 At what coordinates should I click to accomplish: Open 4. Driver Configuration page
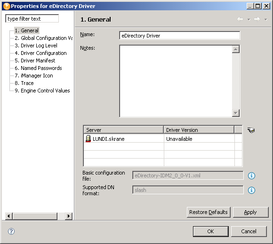(x=40, y=53)
